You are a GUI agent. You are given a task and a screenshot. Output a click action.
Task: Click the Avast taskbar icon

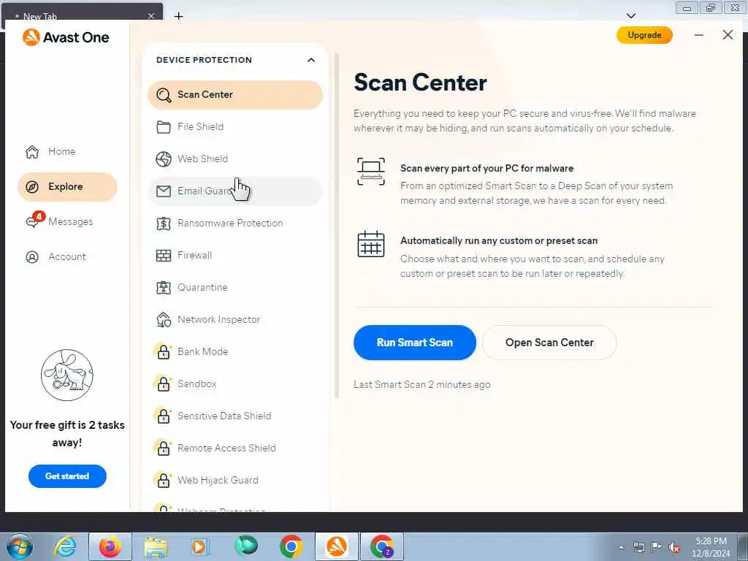coord(336,546)
